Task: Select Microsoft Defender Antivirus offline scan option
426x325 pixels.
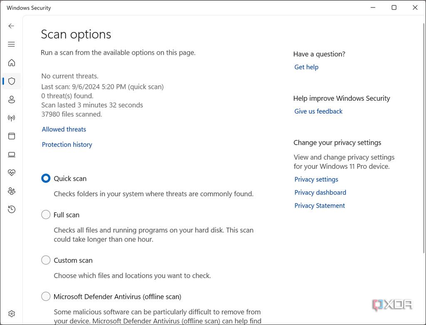Action: tap(46, 296)
